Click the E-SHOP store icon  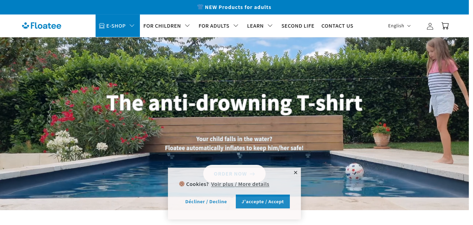102,26
